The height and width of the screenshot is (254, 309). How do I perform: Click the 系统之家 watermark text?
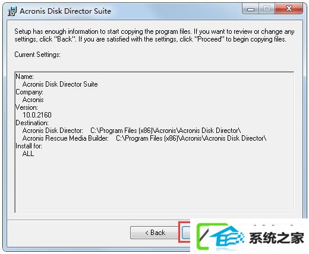pyautogui.click(x=276, y=238)
